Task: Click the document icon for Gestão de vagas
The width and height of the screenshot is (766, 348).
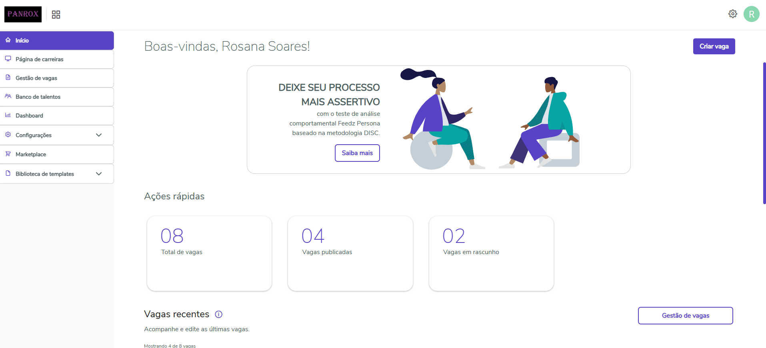Action: (8, 78)
